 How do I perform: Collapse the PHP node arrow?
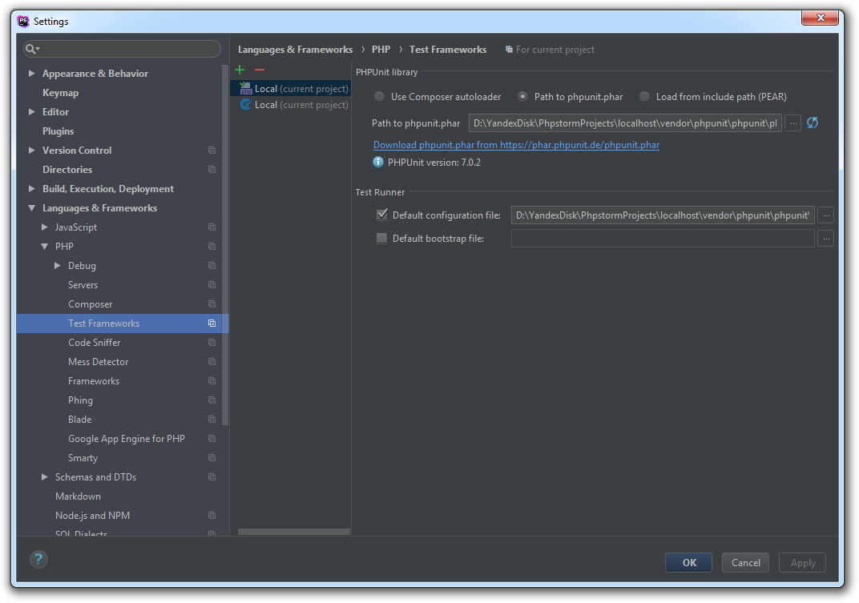[x=45, y=247]
